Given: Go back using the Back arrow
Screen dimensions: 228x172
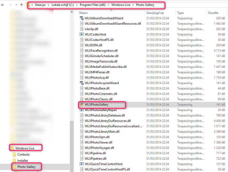Looking at the screenshot, I should (3, 5).
